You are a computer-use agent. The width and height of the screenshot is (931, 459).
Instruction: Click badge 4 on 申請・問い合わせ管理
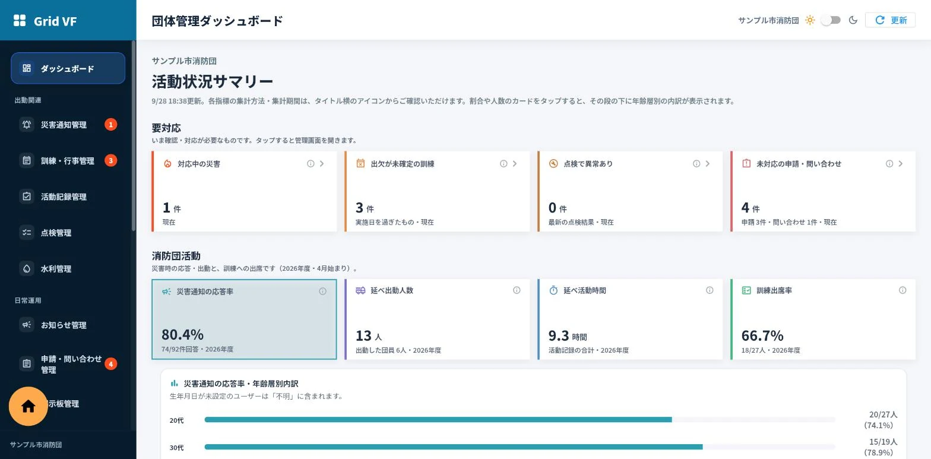click(x=110, y=364)
